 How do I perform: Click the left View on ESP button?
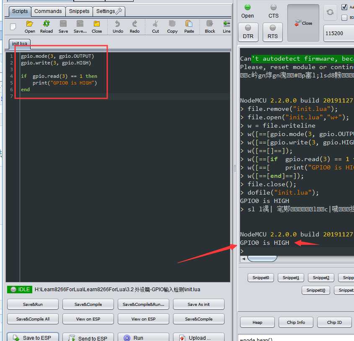pyautogui.click(x=88, y=319)
